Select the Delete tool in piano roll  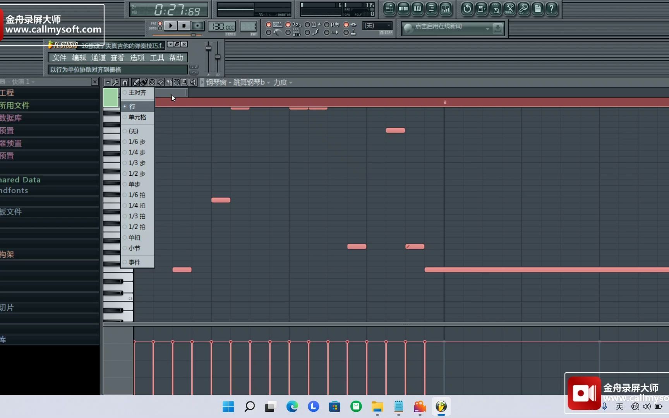[152, 82]
